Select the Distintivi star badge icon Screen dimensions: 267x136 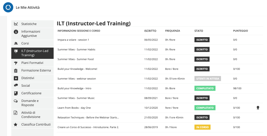[16, 78]
